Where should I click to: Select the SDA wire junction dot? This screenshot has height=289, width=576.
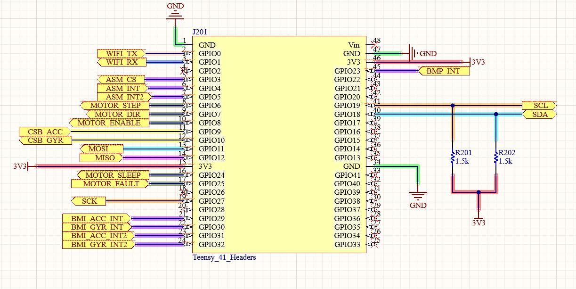[495, 114]
